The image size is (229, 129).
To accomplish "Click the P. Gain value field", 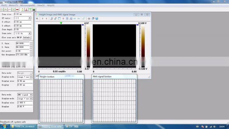I will click(23, 44).
